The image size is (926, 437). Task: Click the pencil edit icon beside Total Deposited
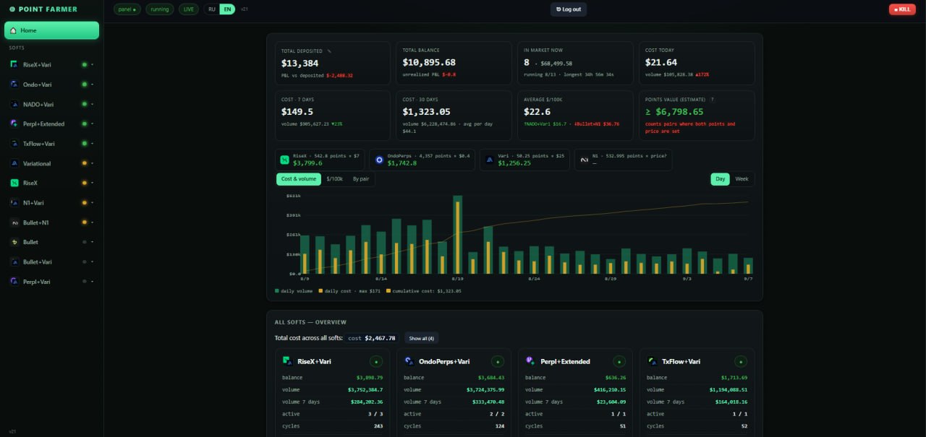coord(329,51)
